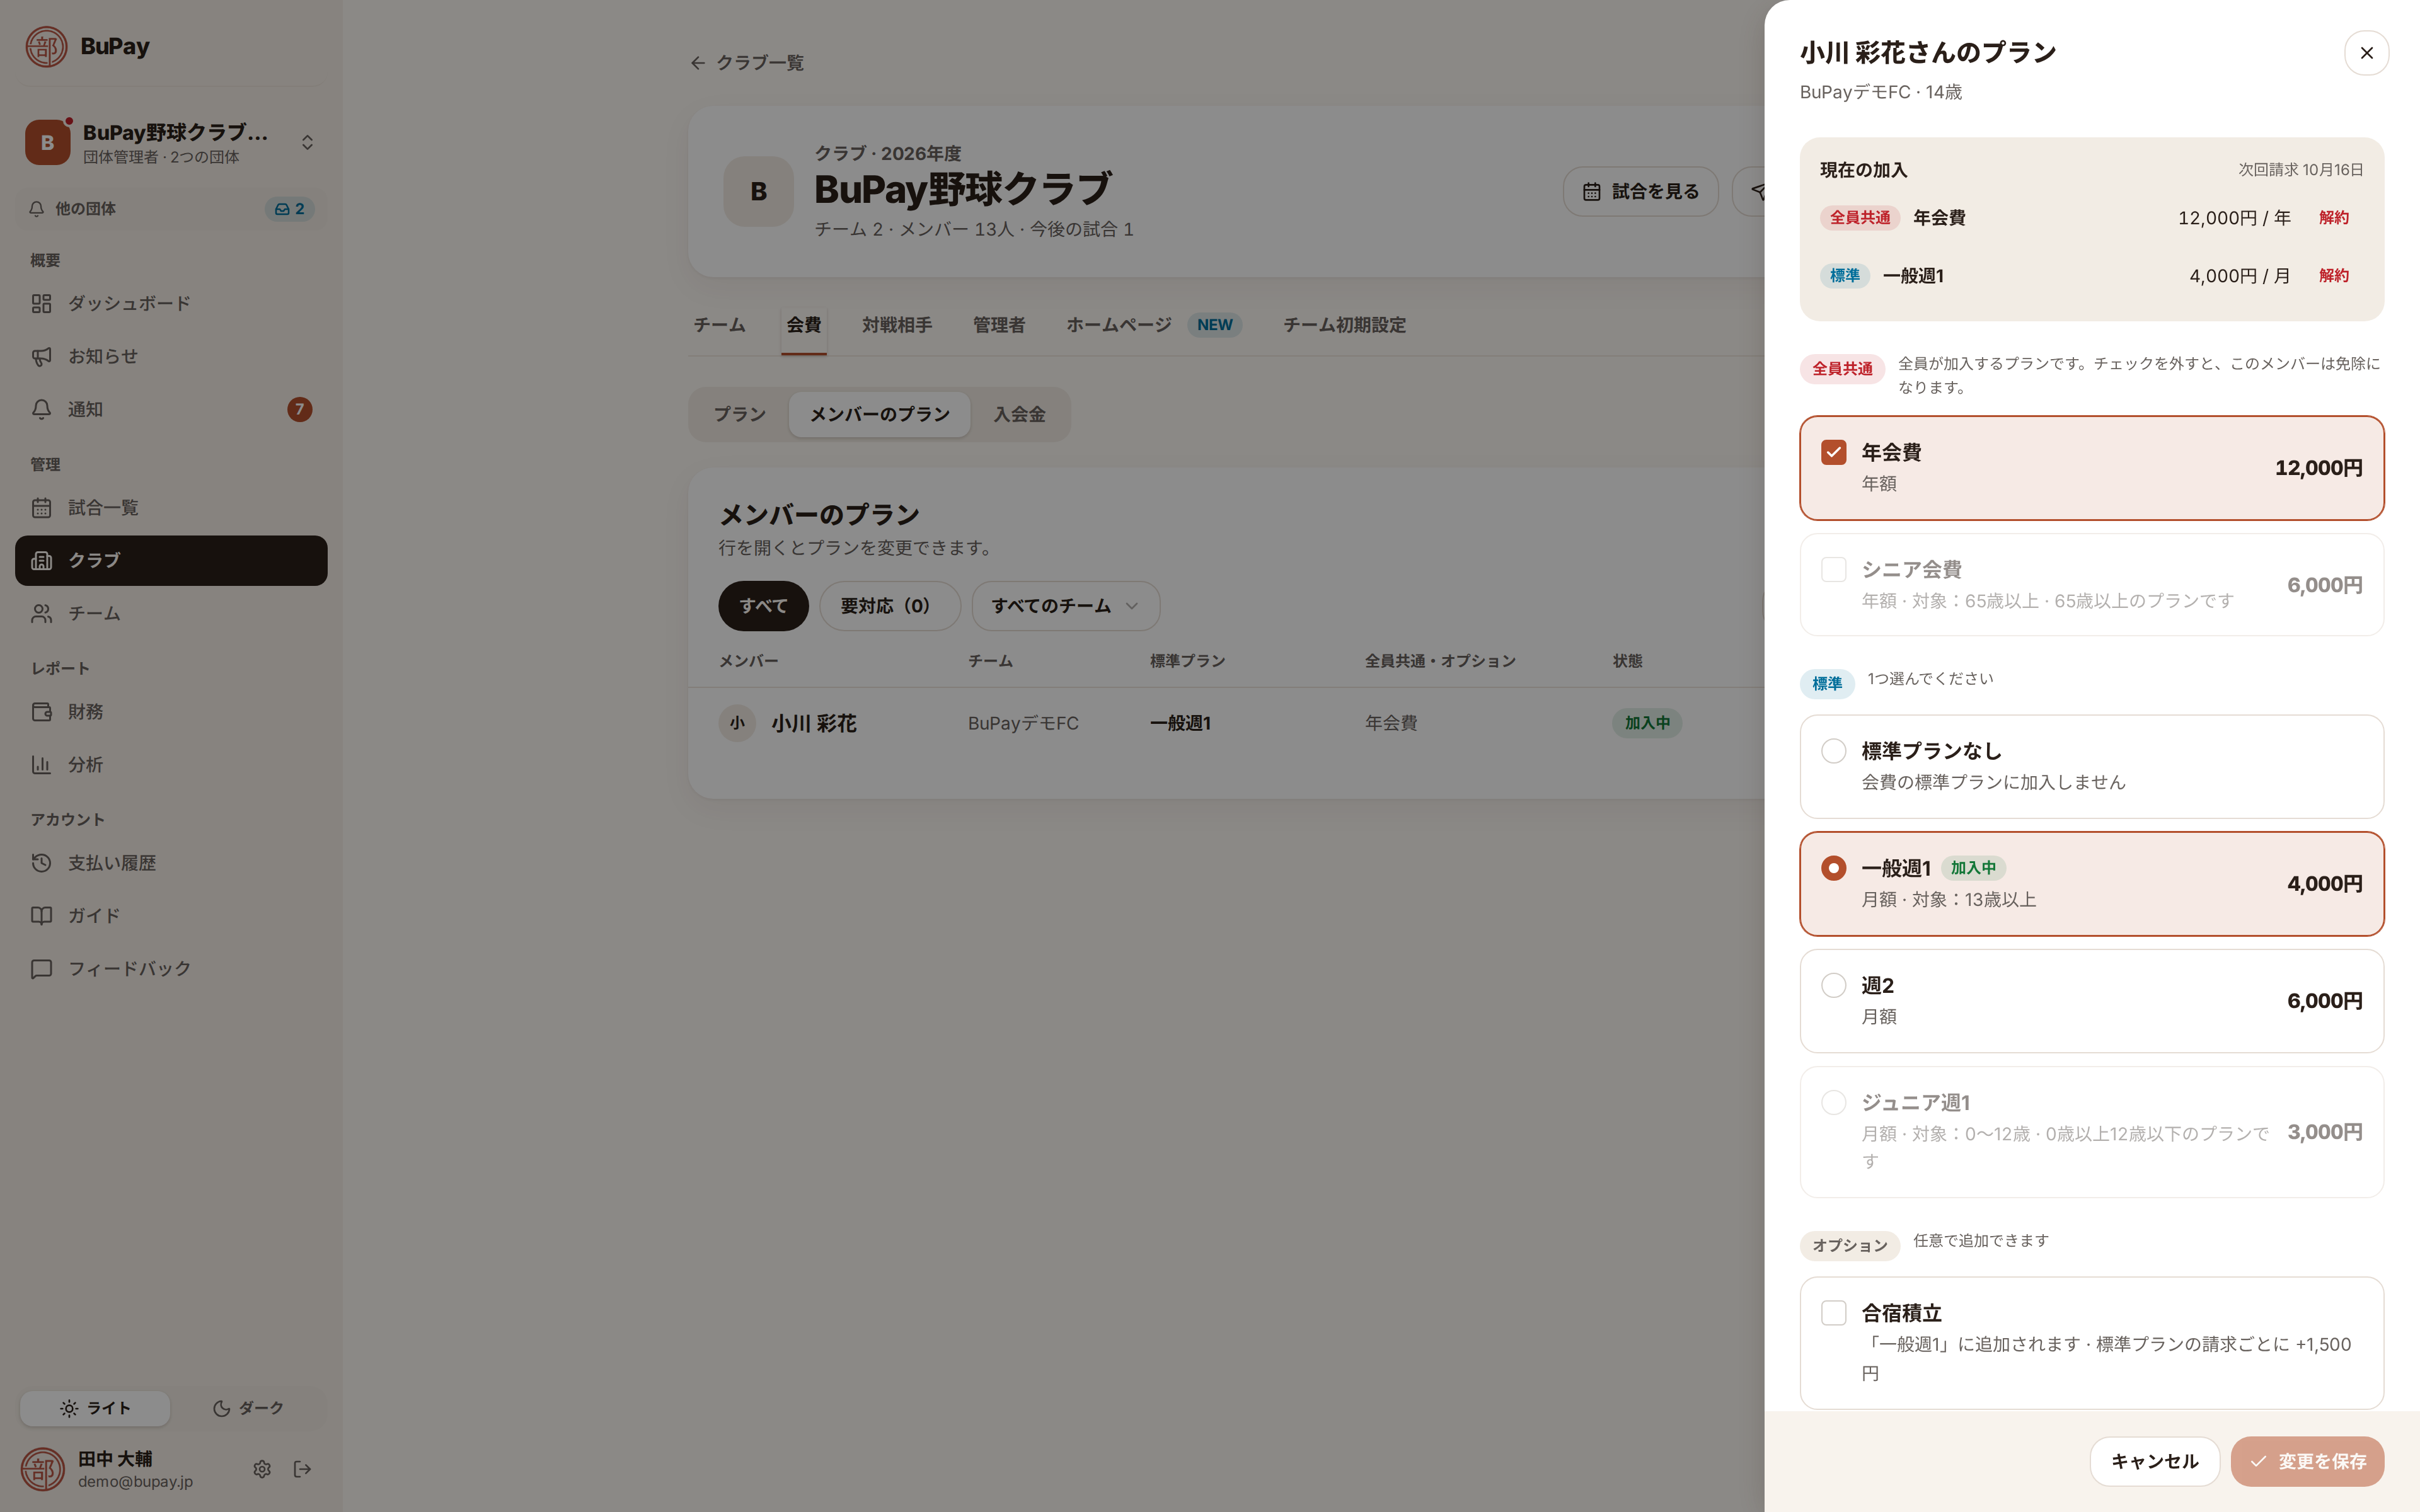2420x1512 pixels.
Task: Open フィードバック speech bubble icon
Action: [x=41, y=969]
